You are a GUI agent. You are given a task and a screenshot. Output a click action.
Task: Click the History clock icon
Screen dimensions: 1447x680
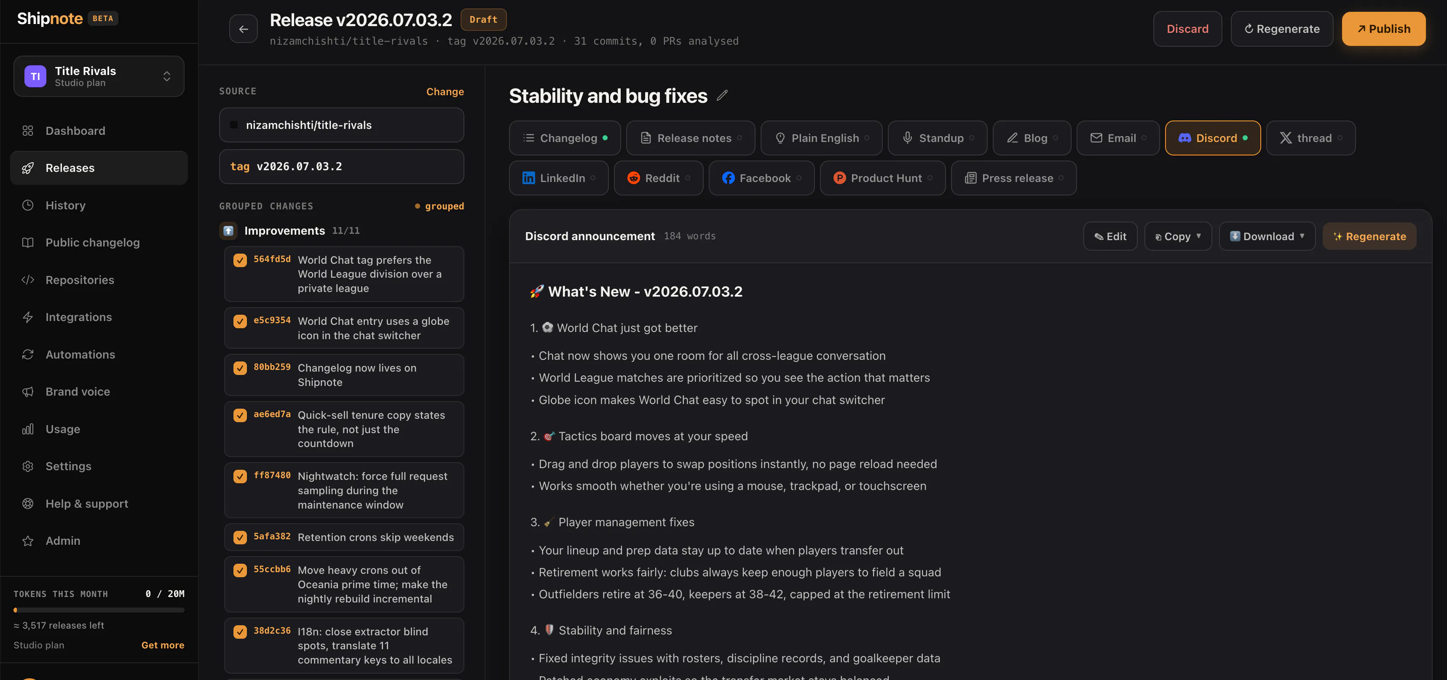pos(27,206)
